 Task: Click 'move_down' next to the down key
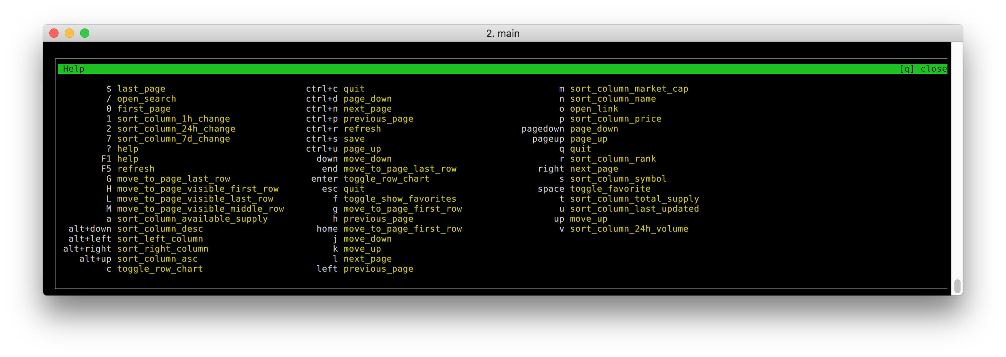pyautogui.click(x=367, y=159)
